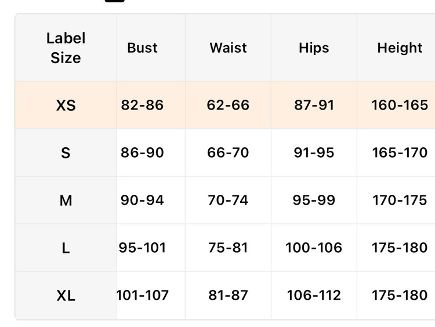This screenshot has height=327, width=435.
Task: Click the Label Size column header
Action: (66, 48)
